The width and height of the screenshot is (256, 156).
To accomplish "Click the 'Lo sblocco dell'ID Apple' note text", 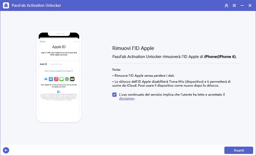I will pos(172,84).
